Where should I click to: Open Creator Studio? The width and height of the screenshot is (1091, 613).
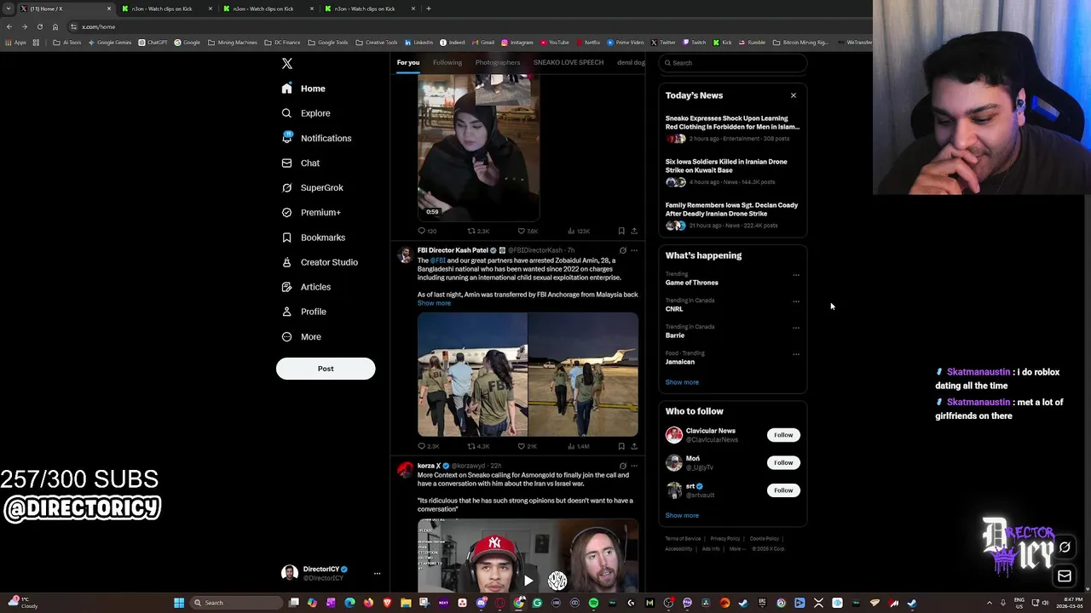tap(320, 262)
